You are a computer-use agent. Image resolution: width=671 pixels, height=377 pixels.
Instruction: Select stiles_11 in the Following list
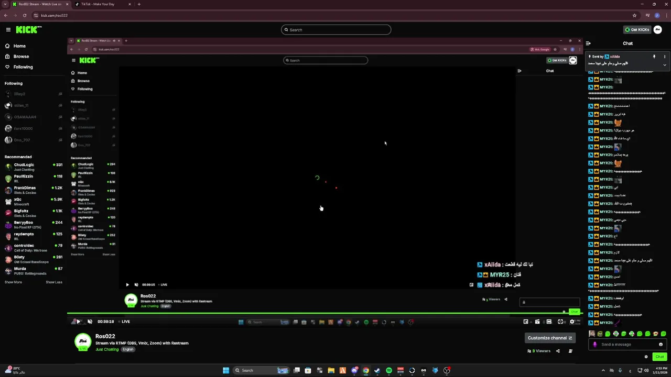(34, 105)
